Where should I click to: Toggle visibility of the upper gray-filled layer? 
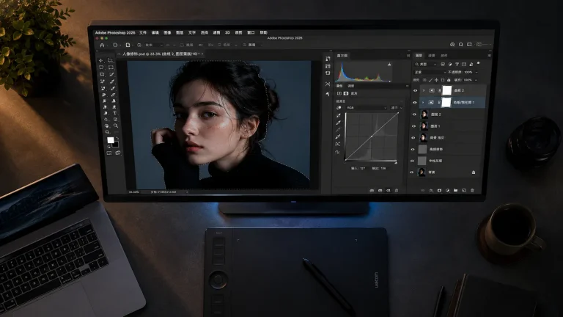(x=413, y=149)
